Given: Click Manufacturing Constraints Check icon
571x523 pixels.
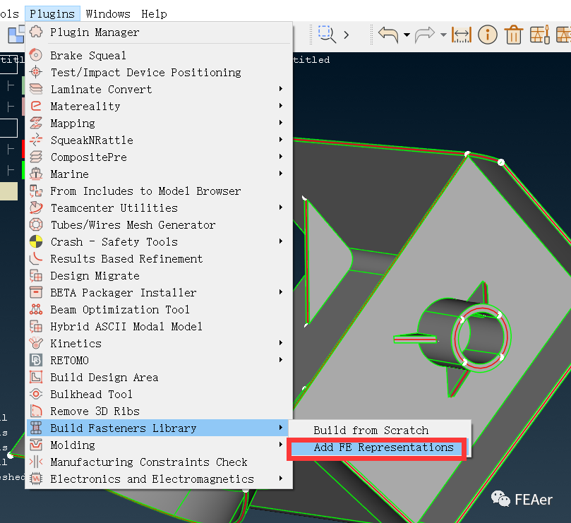Looking at the screenshot, I should [x=36, y=462].
